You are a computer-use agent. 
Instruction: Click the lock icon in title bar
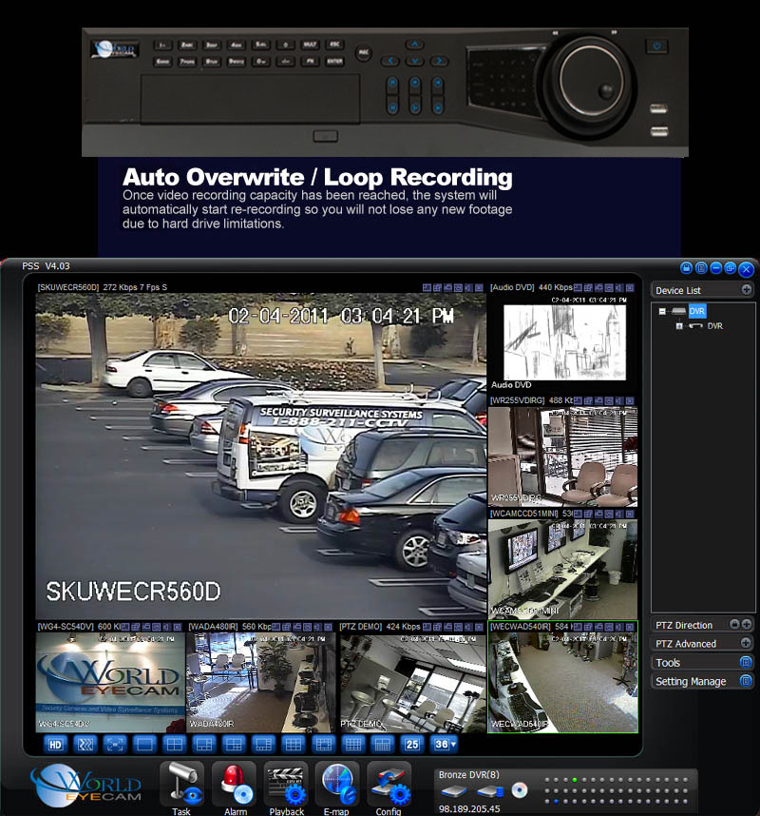tap(686, 268)
